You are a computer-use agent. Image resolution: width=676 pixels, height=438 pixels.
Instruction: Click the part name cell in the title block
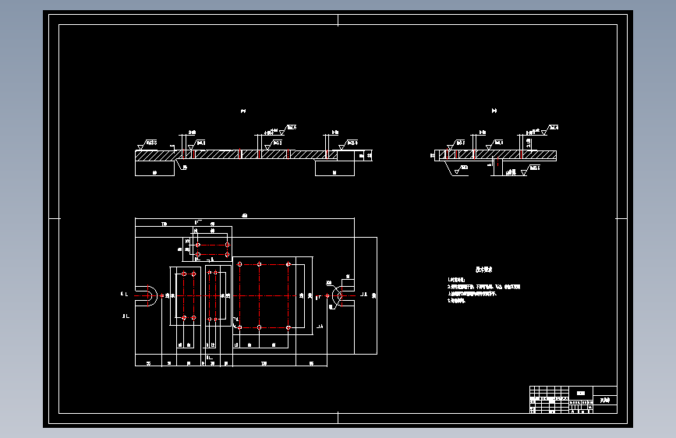click(x=605, y=401)
